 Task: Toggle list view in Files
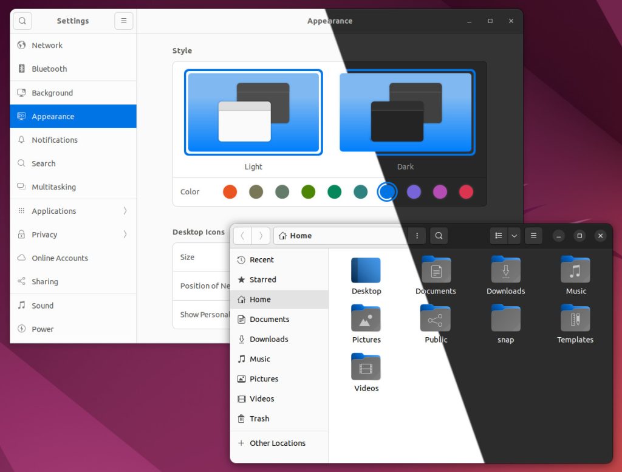pyautogui.click(x=498, y=236)
